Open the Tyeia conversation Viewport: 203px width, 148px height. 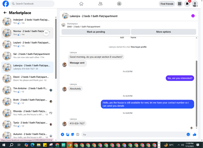(x=27, y=124)
